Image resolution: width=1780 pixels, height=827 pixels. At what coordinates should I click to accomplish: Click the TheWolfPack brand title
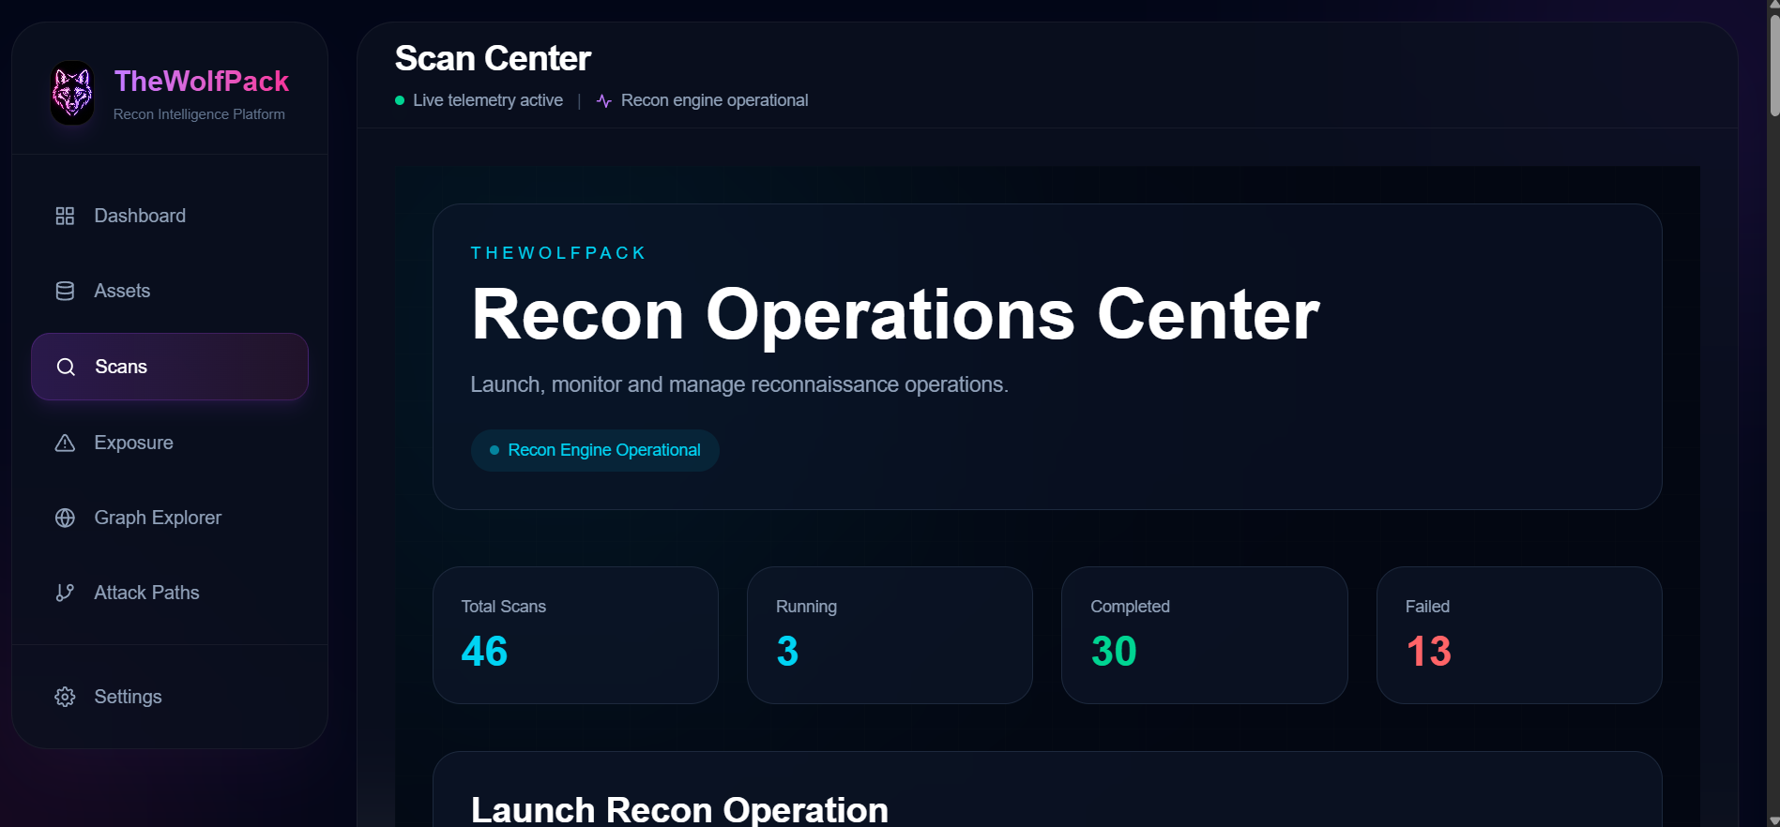202,82
